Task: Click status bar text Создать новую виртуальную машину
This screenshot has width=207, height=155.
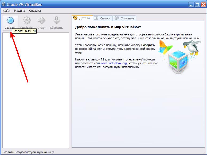Action: [x=28, y=152]
